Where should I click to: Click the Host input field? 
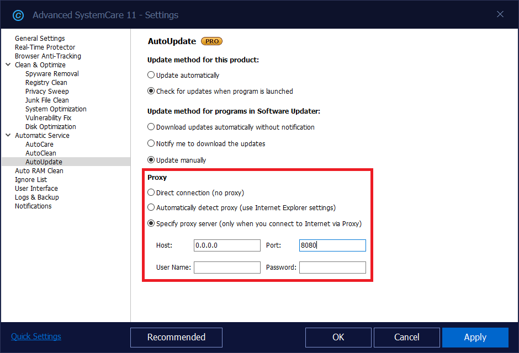click(x=227, y=245)
